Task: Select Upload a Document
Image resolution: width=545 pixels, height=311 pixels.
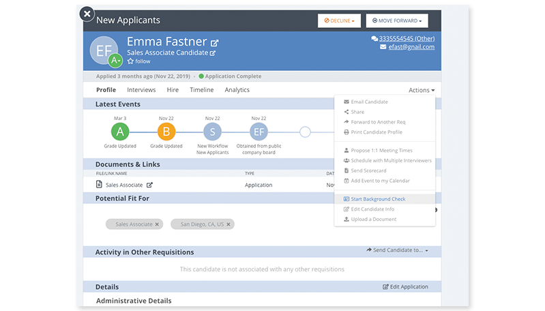Action: [385, 219]
